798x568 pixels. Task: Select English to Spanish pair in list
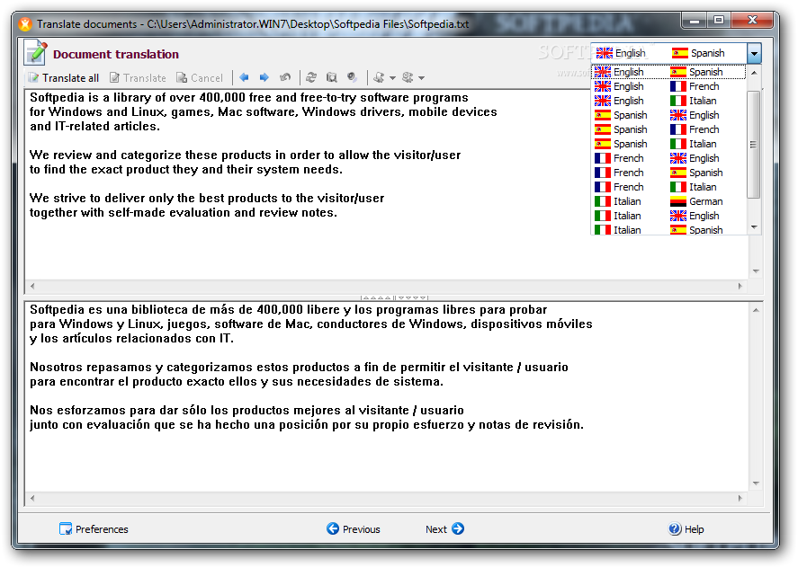point(668,72)
